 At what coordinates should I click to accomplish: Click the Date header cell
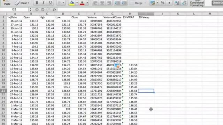coord(15,17)
